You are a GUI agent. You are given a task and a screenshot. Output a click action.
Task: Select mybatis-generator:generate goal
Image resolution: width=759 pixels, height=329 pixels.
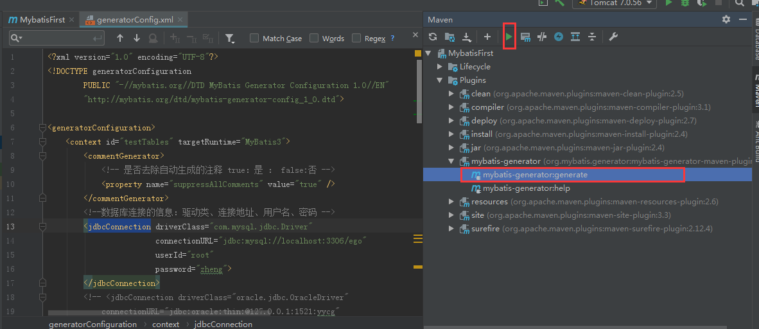tap(535, 175)
